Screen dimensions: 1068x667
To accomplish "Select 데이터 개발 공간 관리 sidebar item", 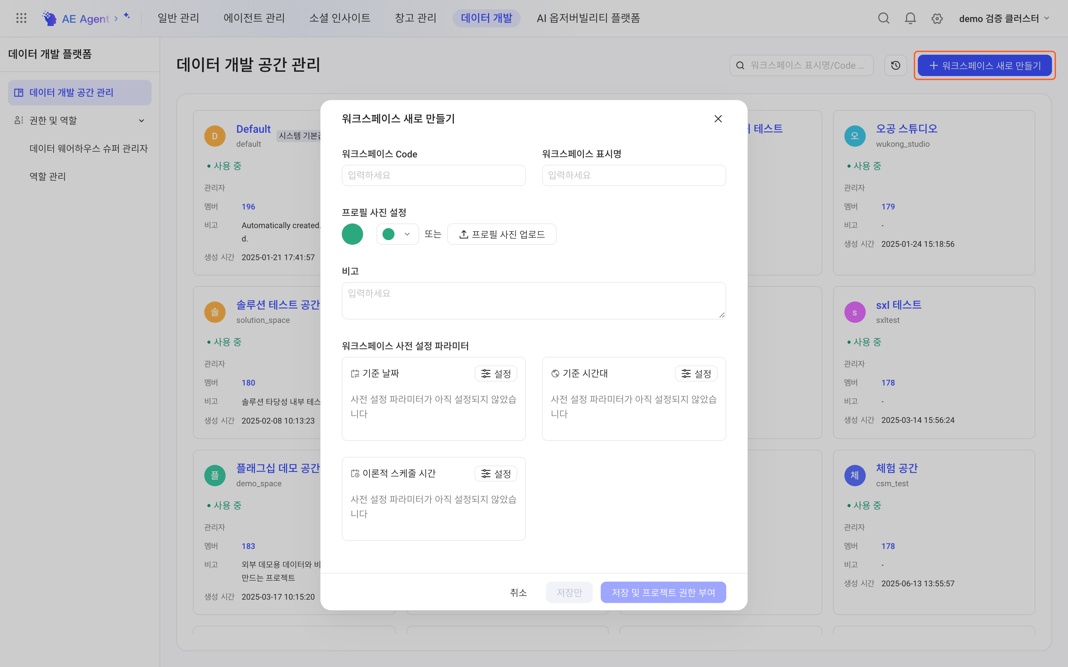I will pyautogui.click(x=79, y=93).
